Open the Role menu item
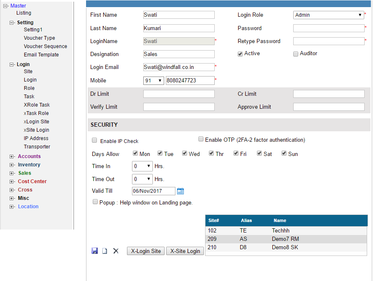Screen dimensions: 373x281 [x=29, y=88]
